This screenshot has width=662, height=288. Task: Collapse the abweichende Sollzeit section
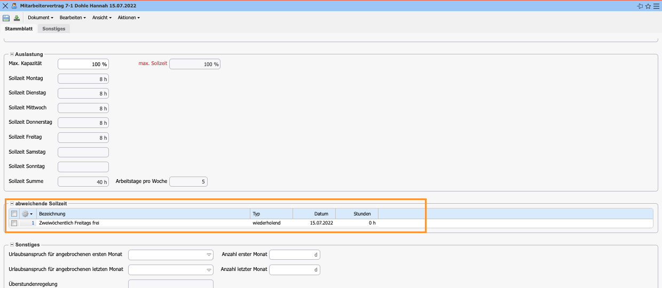tap(12, 203)
